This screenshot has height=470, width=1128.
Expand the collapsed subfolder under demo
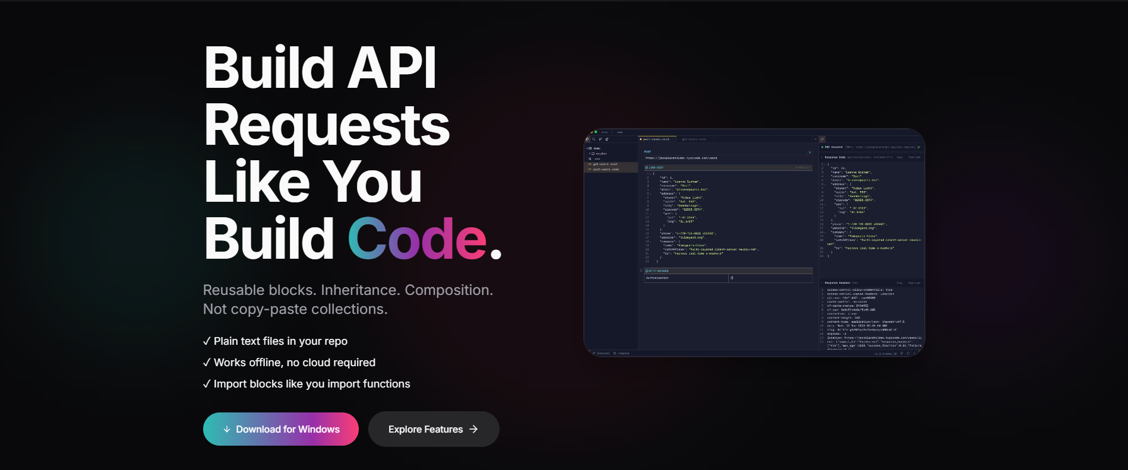[590, 154]
